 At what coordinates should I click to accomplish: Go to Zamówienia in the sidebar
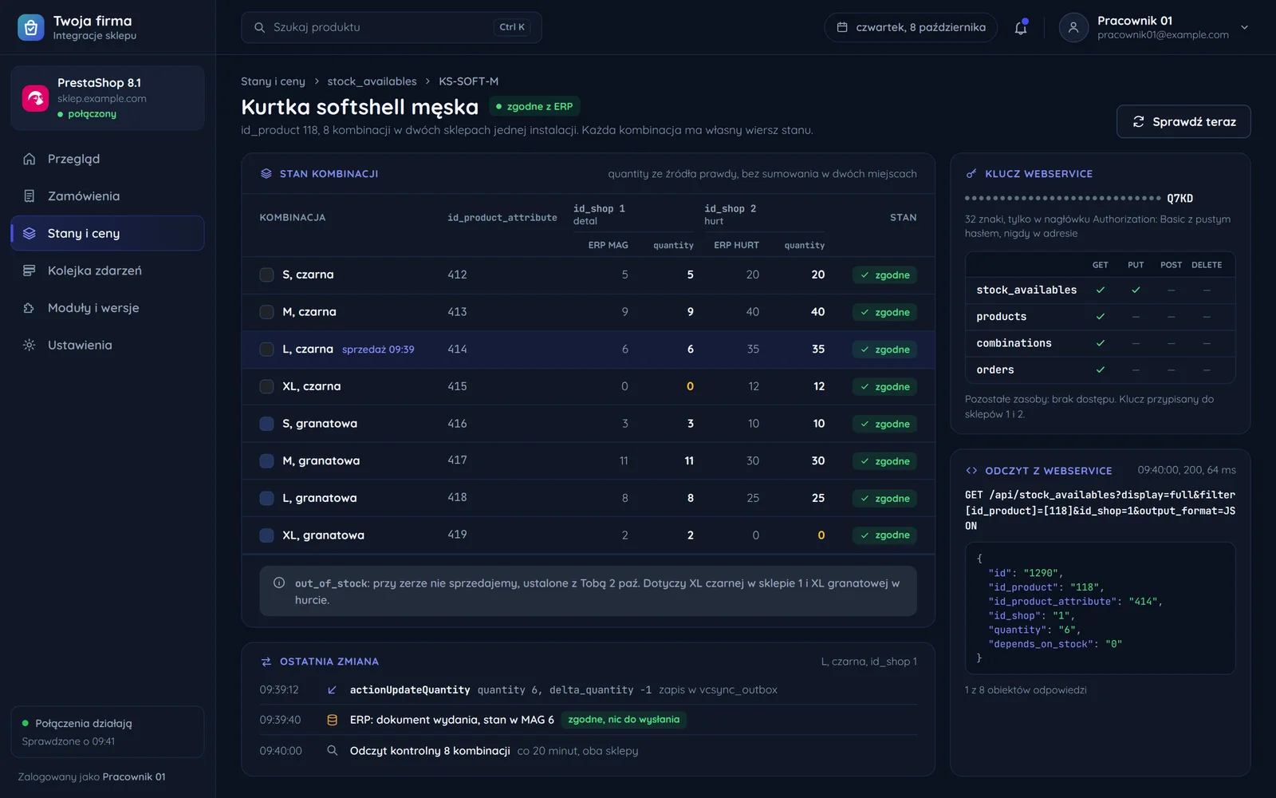(108, 196)
